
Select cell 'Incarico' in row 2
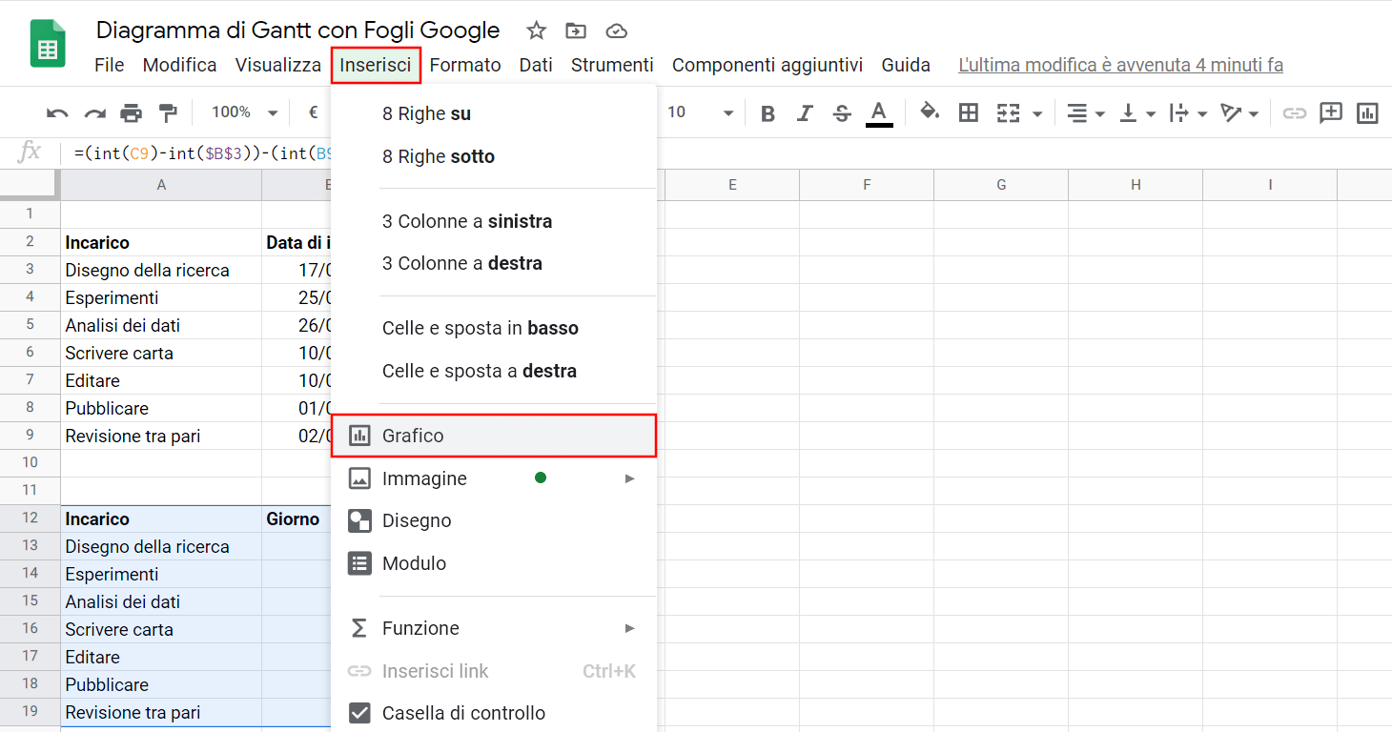click(161, 242)
